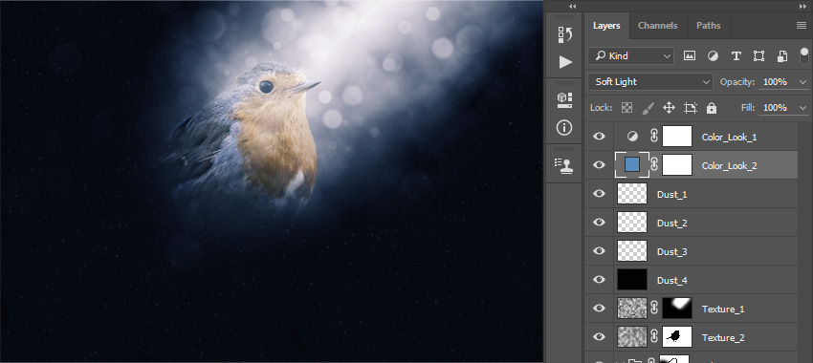The width and height of the screenshot is (813, 363).
Task: Hide the Dust_4 layer
Action: (x=599, y=280)
